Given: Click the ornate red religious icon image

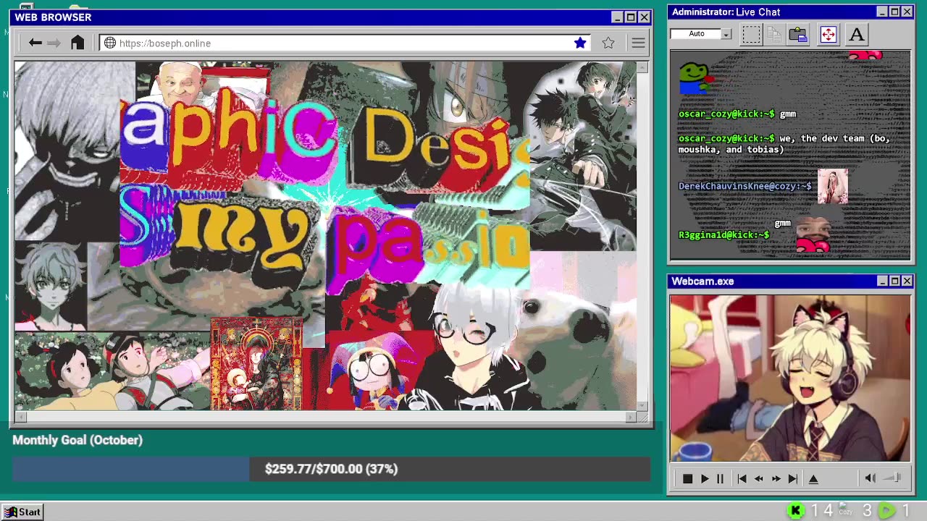Looking at the screenshot, I should (257, 364).
